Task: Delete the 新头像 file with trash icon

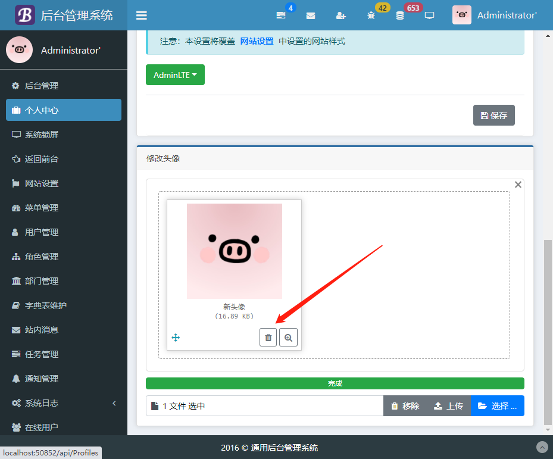Action: click(x=268, y=338)
